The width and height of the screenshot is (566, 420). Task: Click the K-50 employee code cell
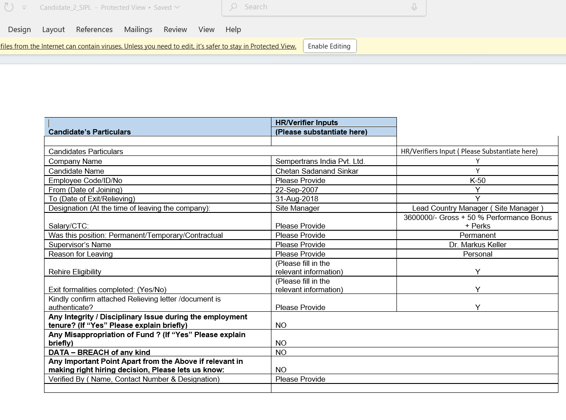pos(477,180)
